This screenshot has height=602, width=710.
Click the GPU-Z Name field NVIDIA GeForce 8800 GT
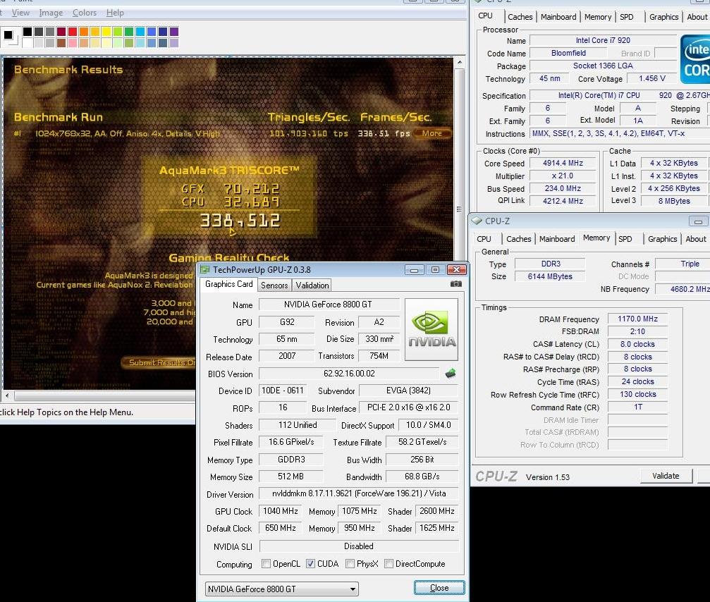329,305
